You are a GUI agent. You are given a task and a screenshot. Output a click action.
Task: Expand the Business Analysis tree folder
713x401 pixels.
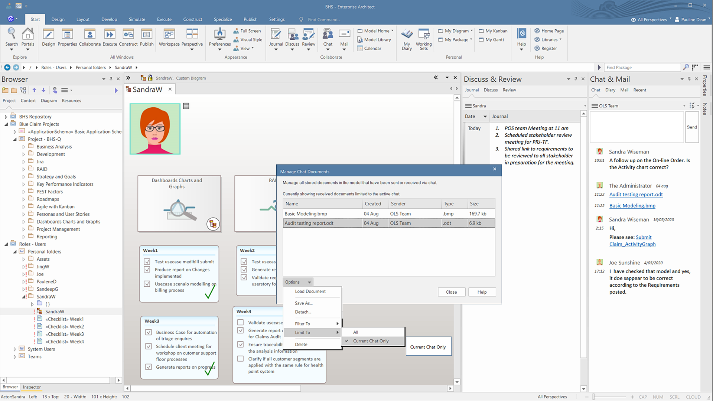(x=24, y=147)
